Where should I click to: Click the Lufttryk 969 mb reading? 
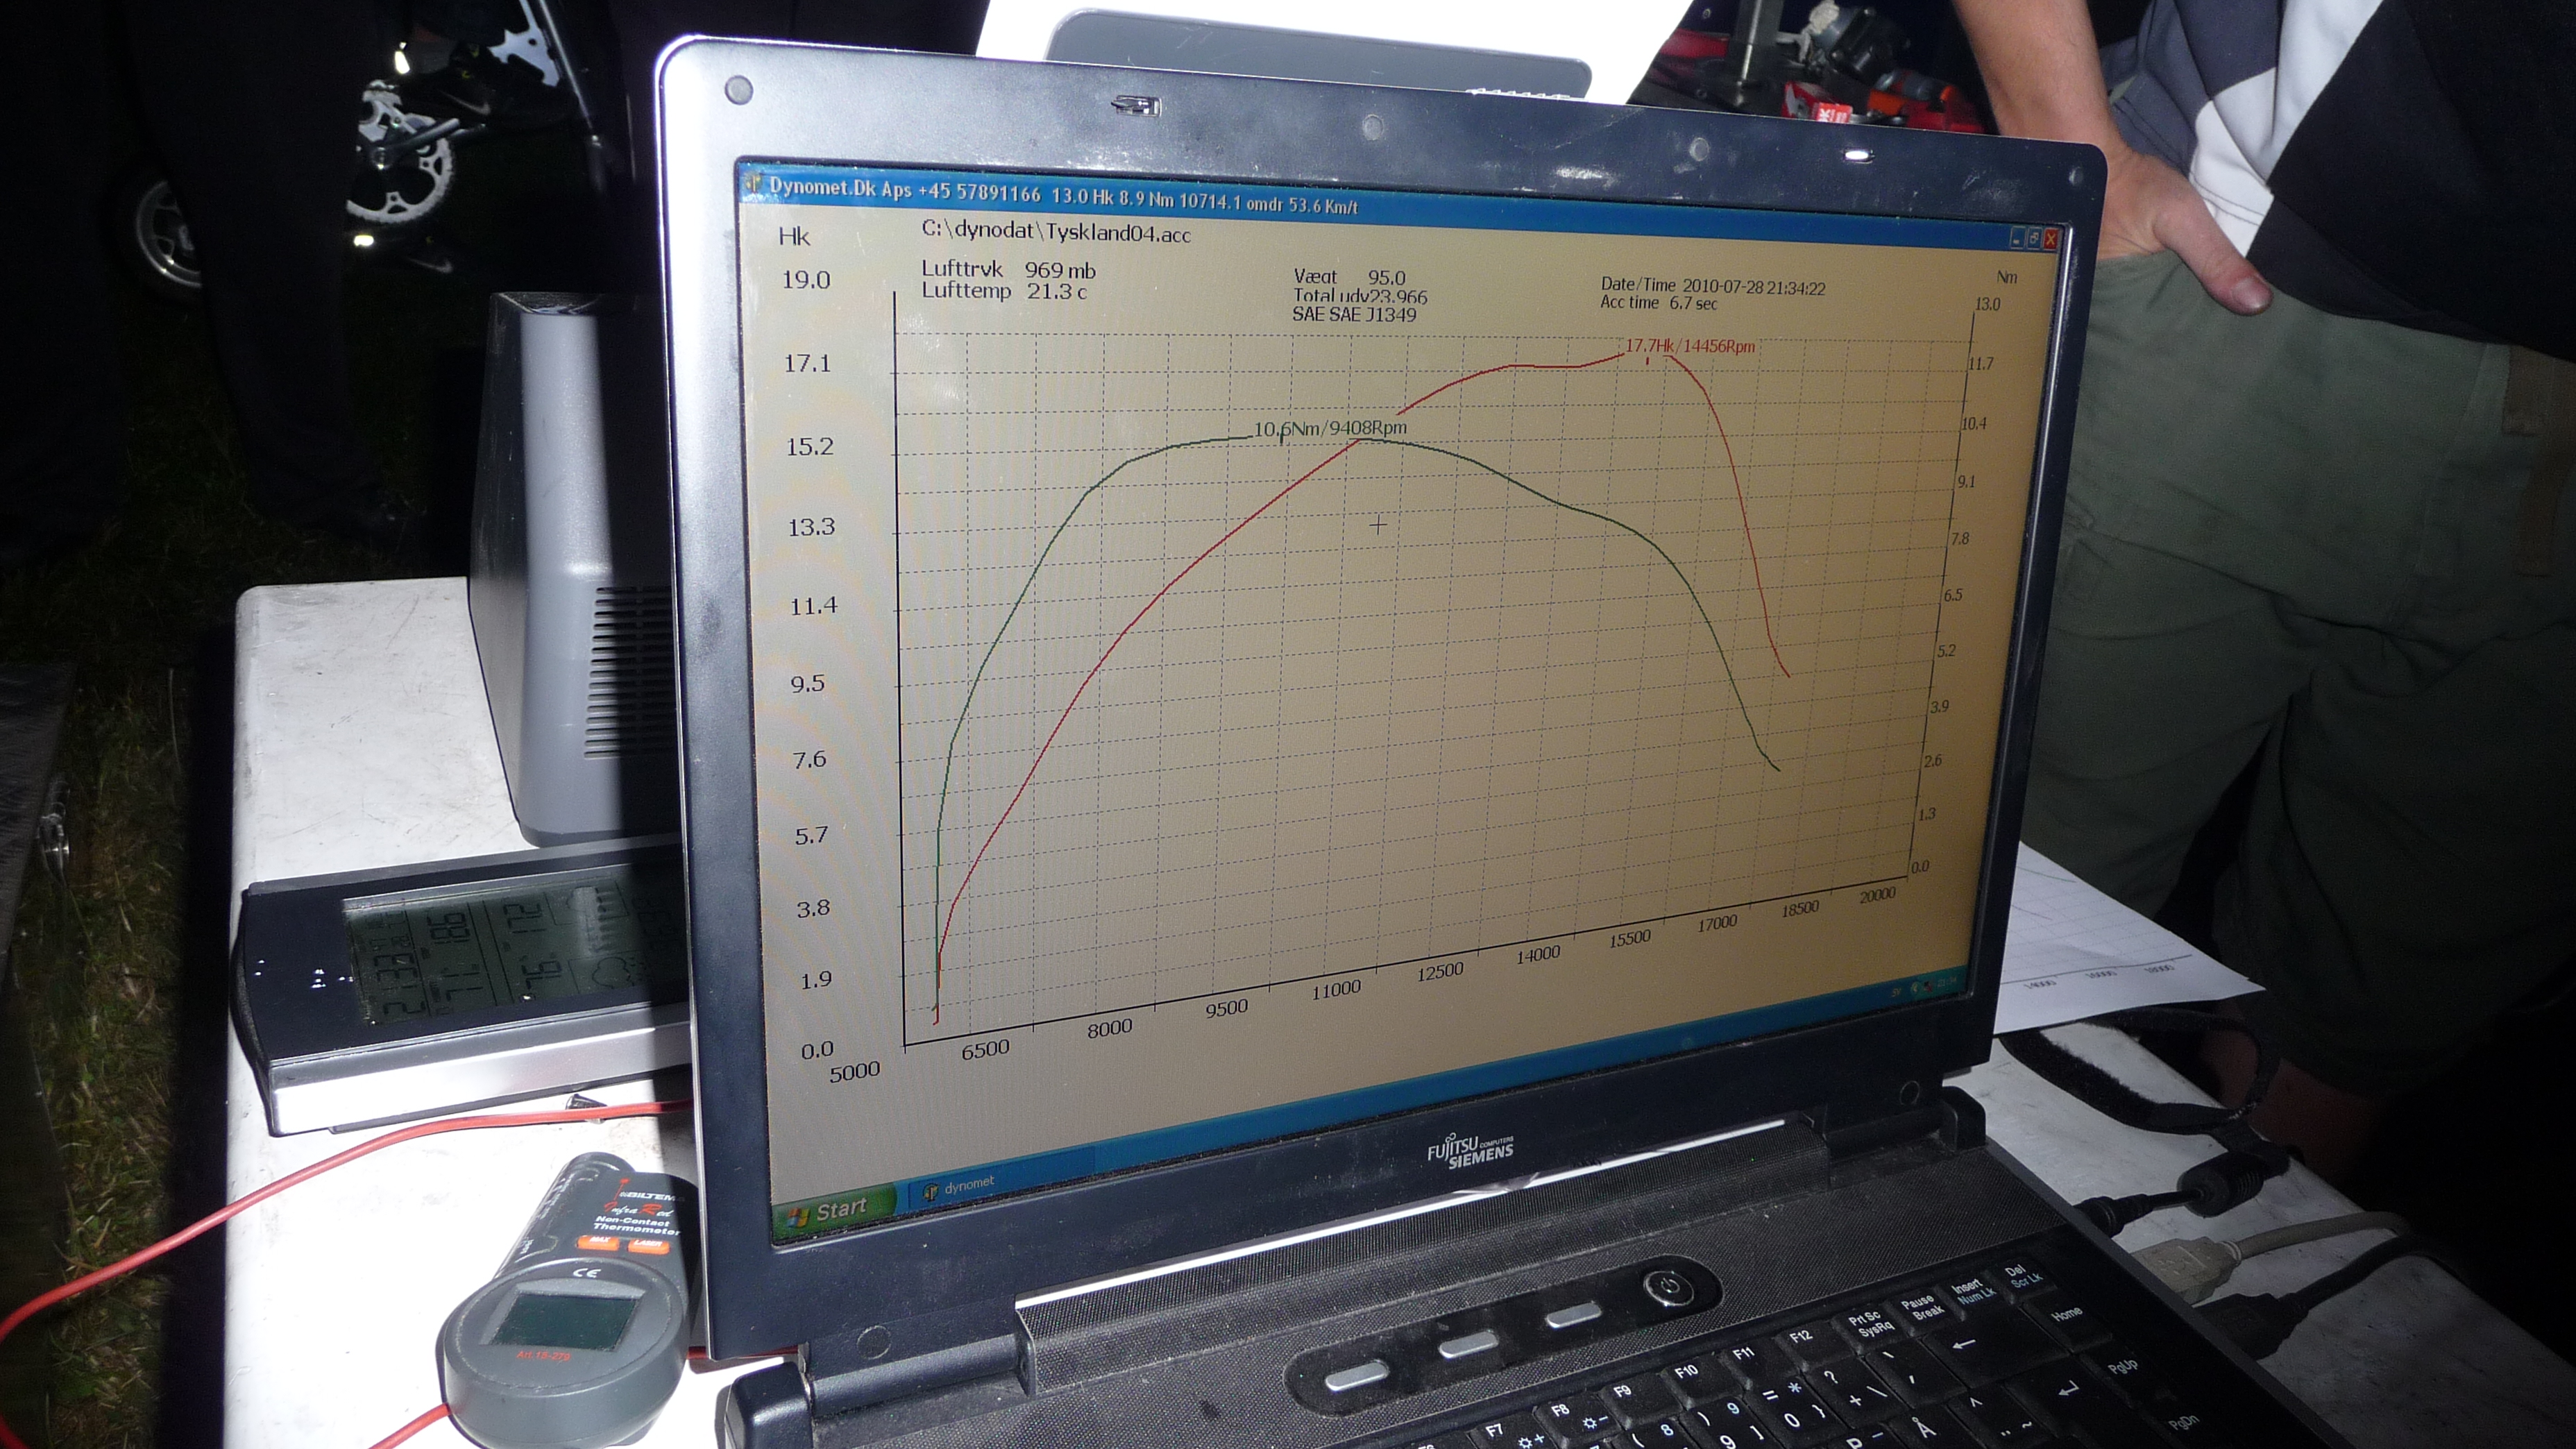(x=1008, y=270)
